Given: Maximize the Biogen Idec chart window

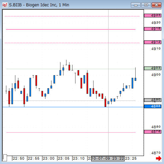Looking at the screenshot, I should pyautogui.click(x=146, y=5).
